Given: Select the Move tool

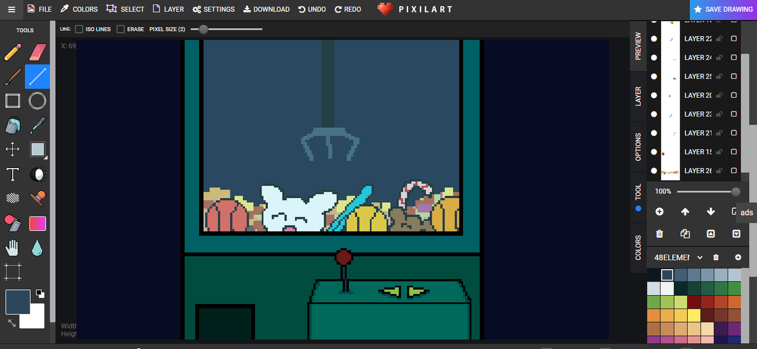Looking at the screenshot, I should tap(12, 150).
